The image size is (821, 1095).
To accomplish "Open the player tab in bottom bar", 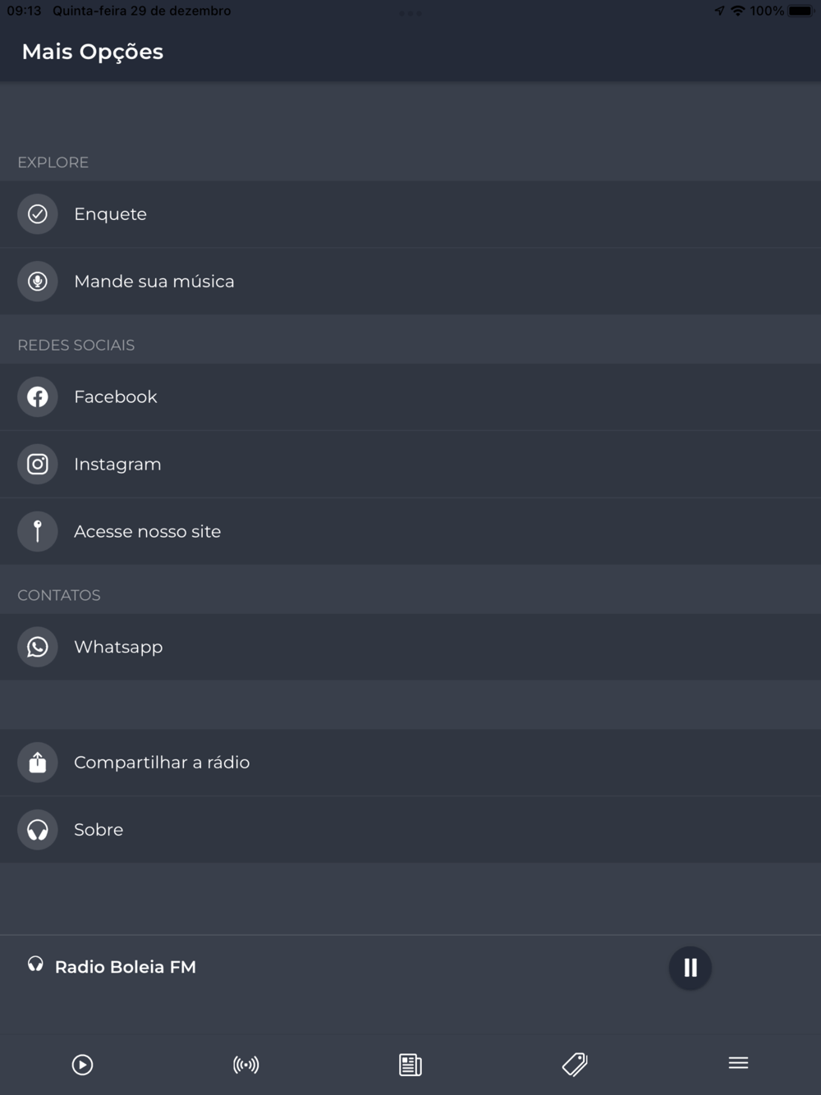I will (82, 1065).
